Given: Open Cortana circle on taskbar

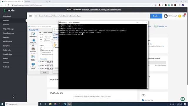Looking at the screenshot, I should click(x=41, y=104).
